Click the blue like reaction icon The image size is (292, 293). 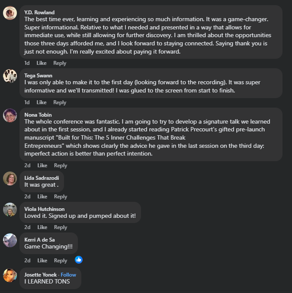click(79, 260)
